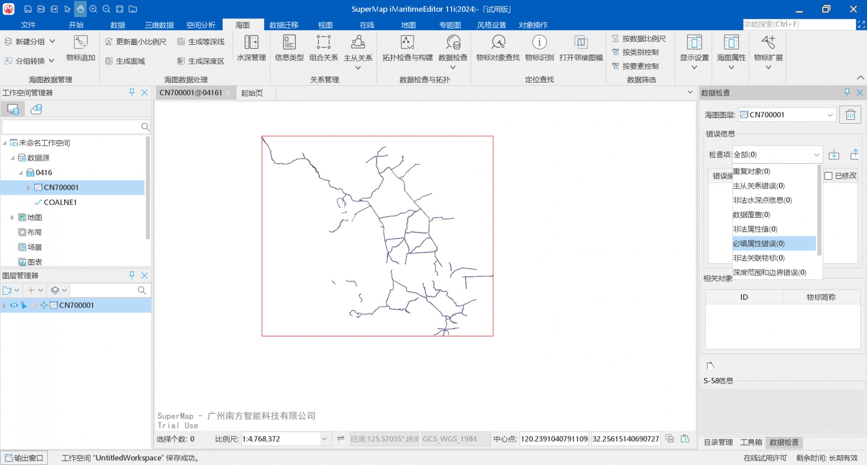867x465 pixels.
Task: Run 生成等深线 contour generation
Action: pyautogui.click(x=201, y=42)
